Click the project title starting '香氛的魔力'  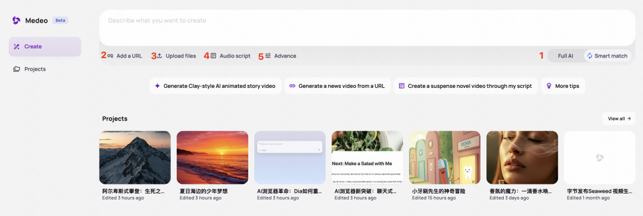(521, 191)
